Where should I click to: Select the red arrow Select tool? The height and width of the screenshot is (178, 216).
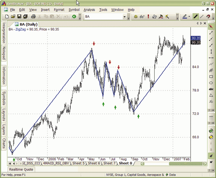(211, 27)
